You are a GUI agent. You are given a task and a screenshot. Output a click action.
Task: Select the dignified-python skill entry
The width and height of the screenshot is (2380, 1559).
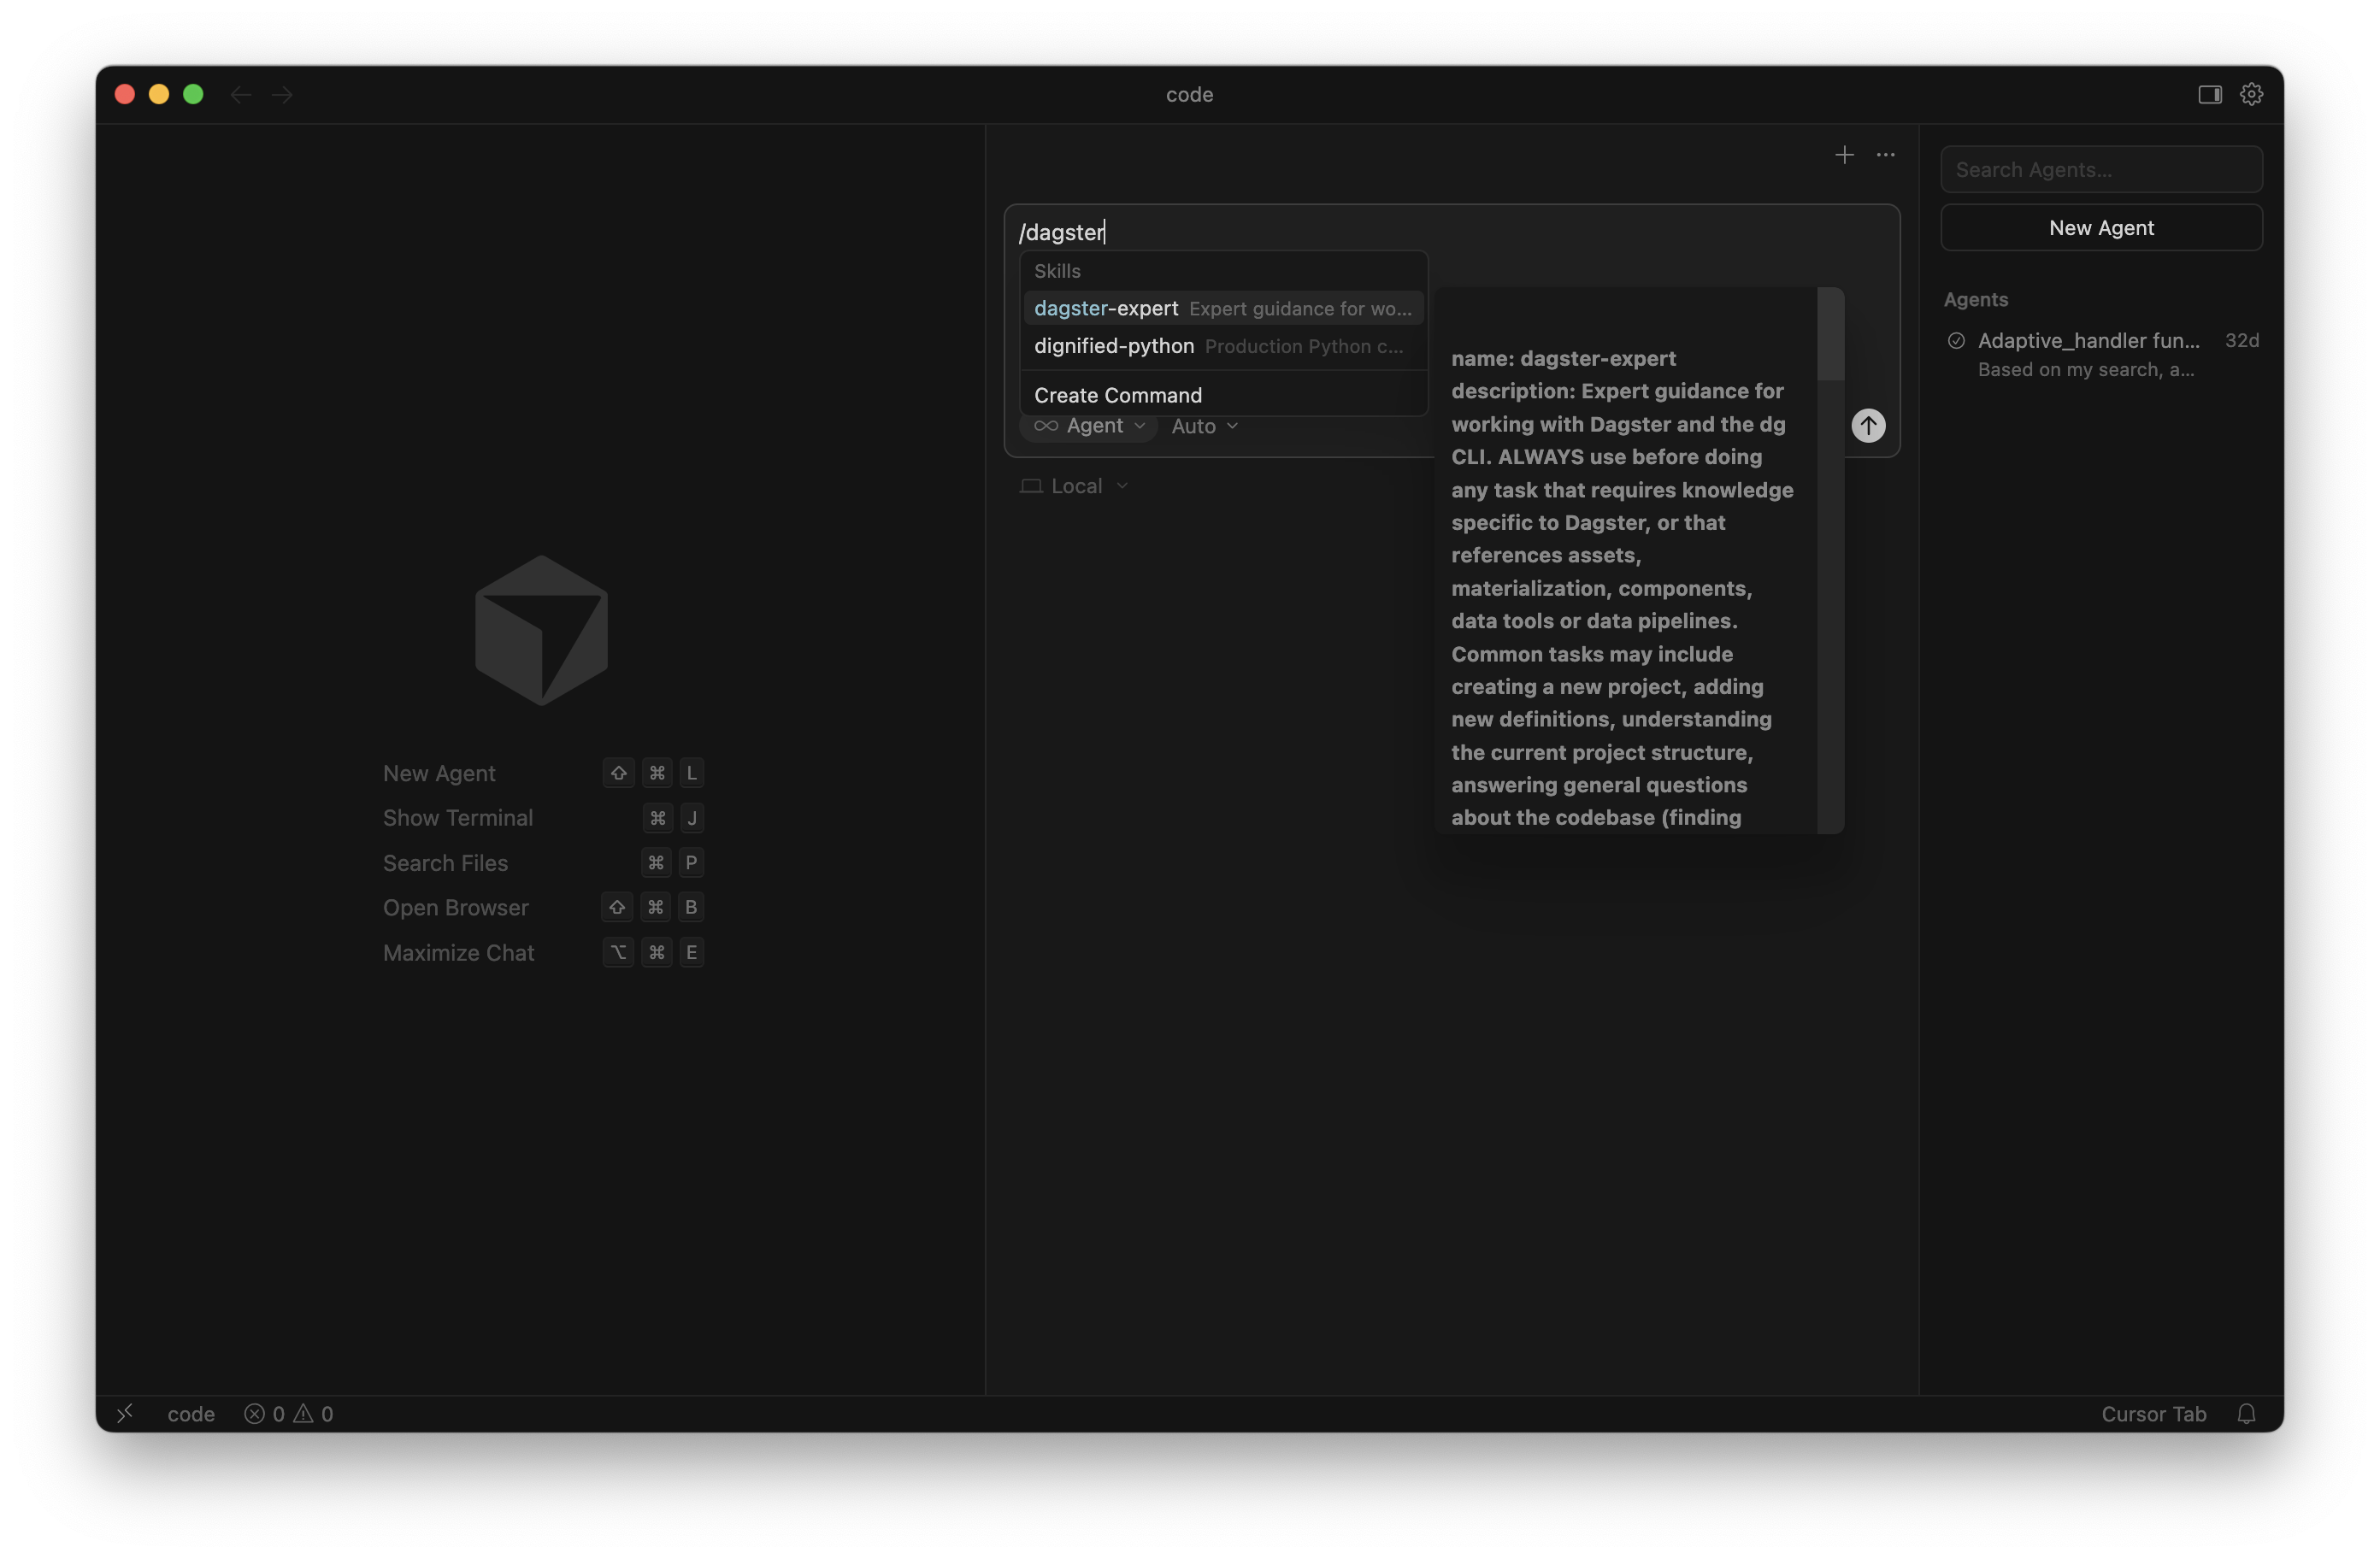pos(1113,346)
